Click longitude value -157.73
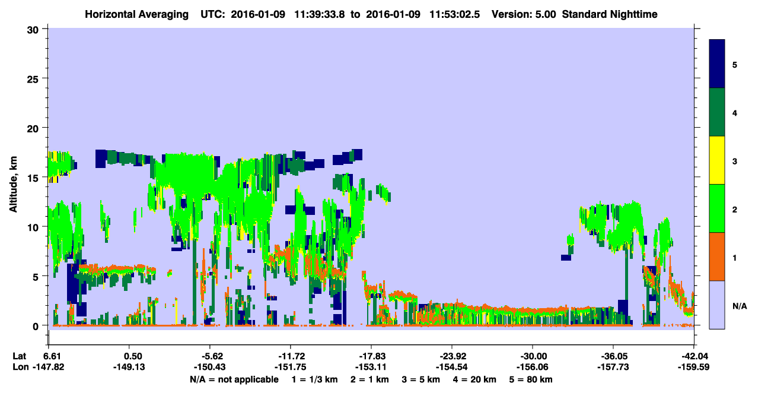771x396 pixels. 613,367
